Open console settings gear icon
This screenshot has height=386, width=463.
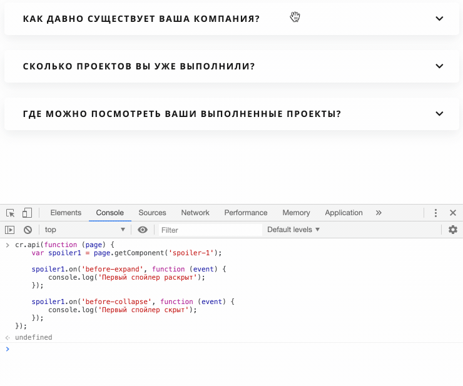[x=453, y=230]
